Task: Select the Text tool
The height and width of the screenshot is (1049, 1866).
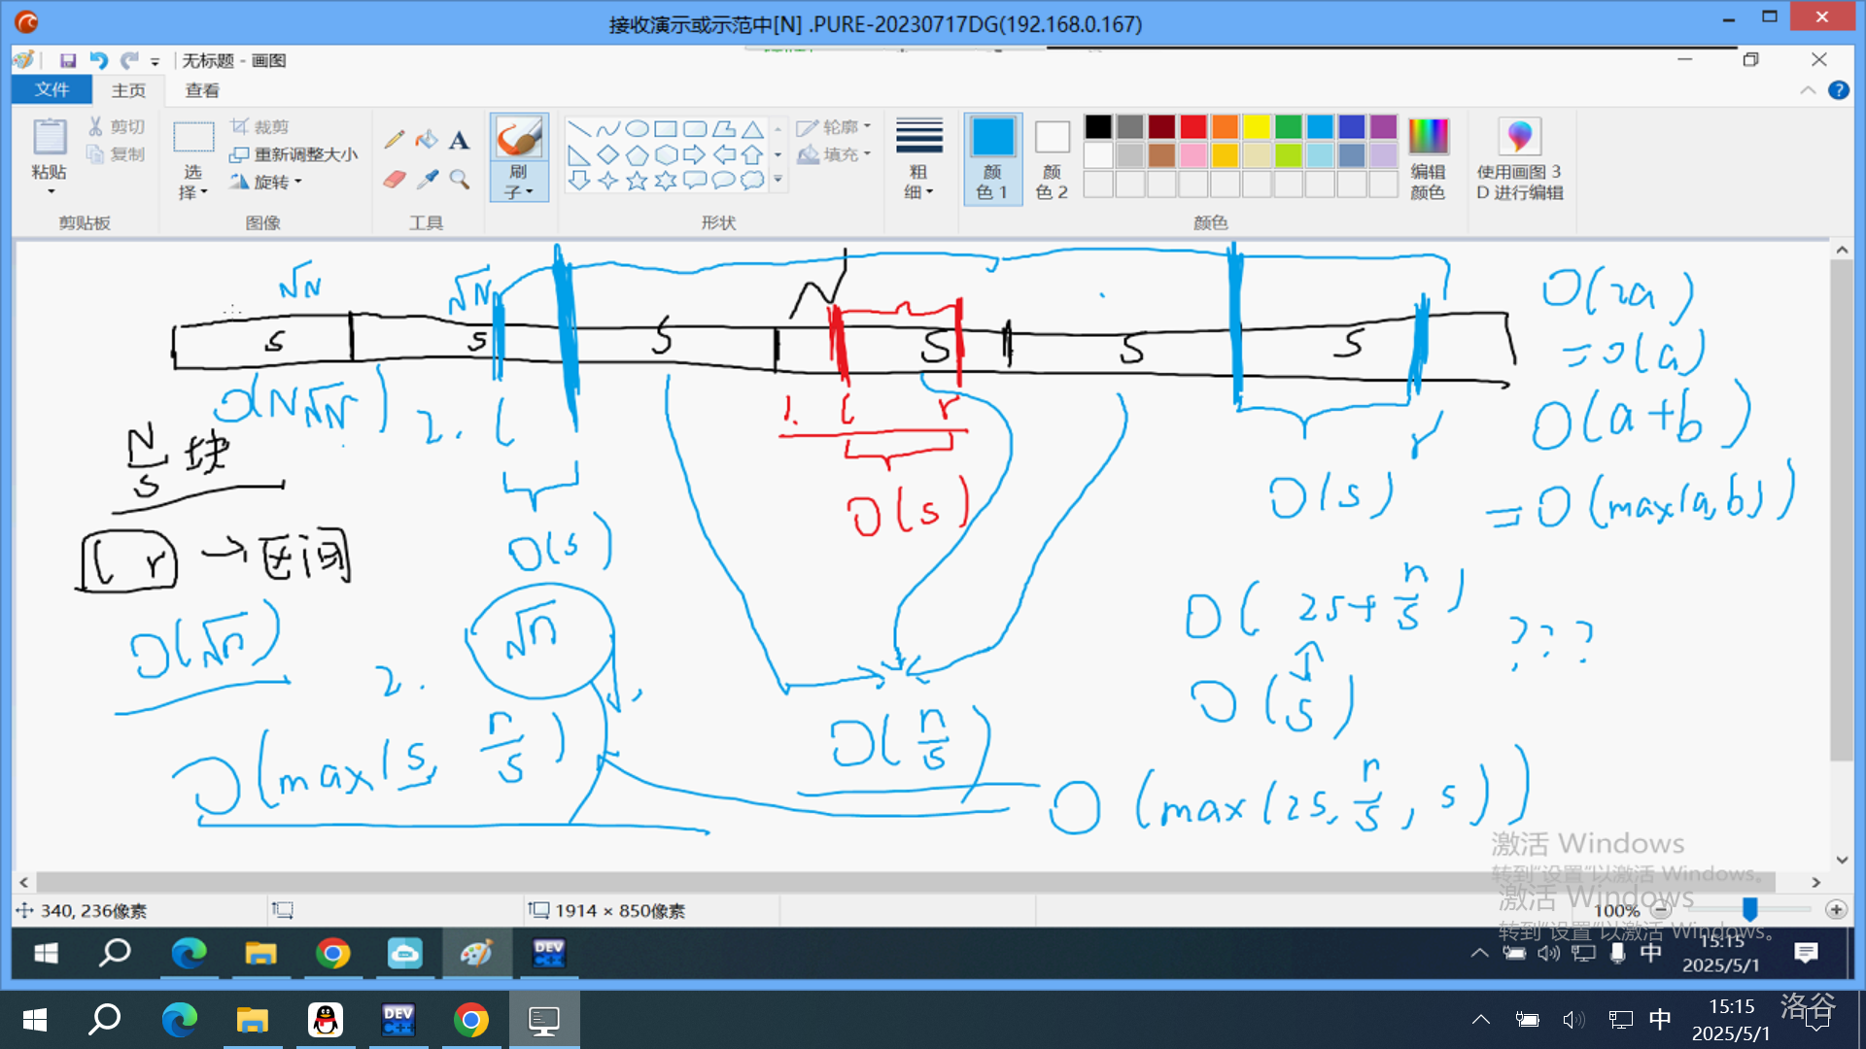Action: click(460, 140)
